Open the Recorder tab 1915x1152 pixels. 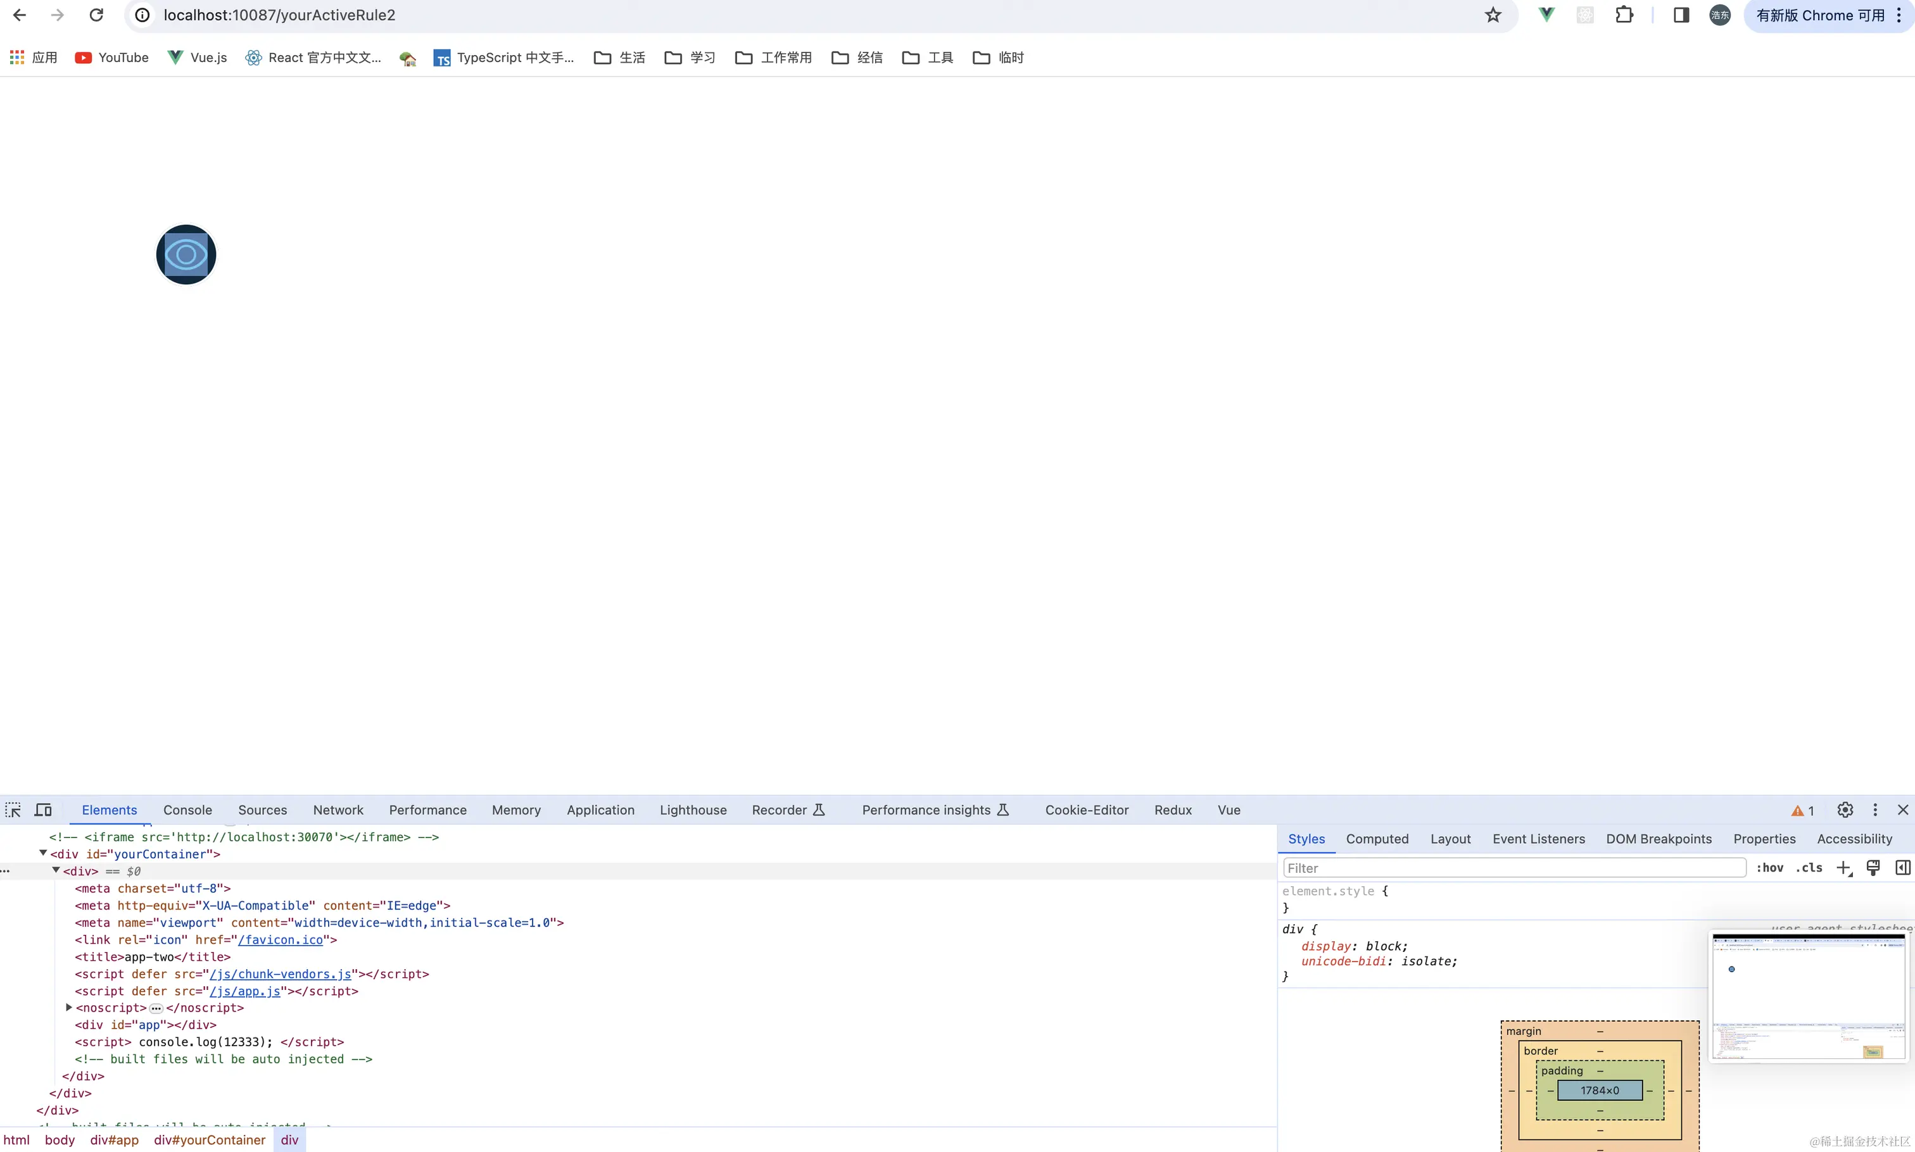tap(787, 810)
